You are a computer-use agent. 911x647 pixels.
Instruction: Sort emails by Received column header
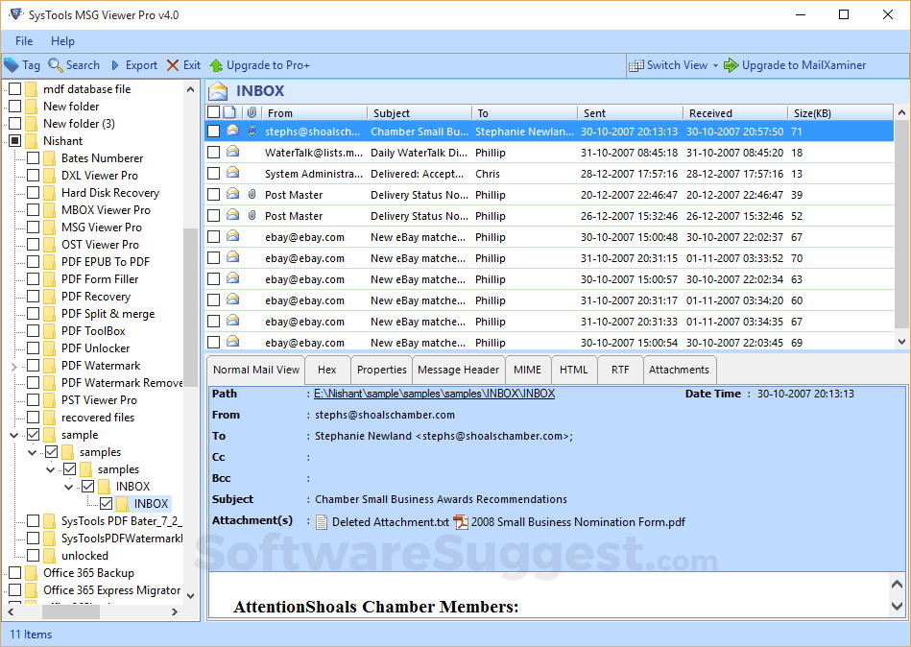[x=710, y=113]
